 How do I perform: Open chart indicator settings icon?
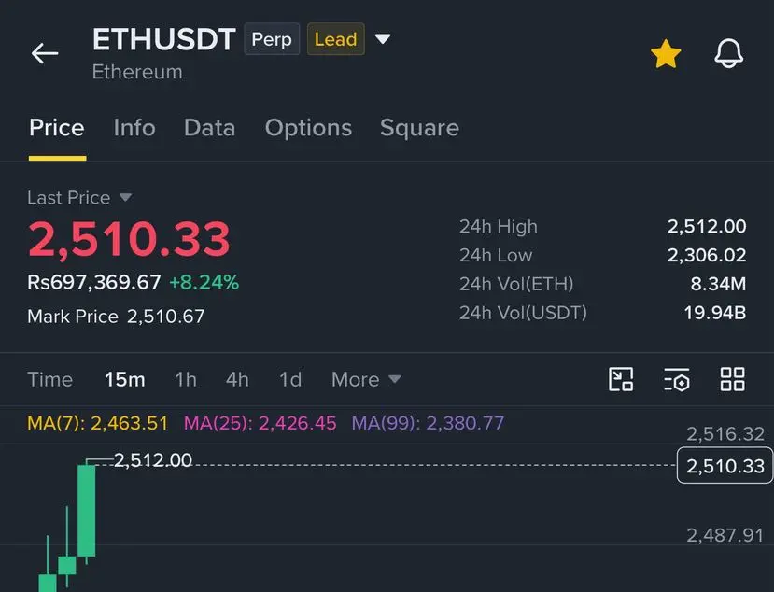point(677,379)
